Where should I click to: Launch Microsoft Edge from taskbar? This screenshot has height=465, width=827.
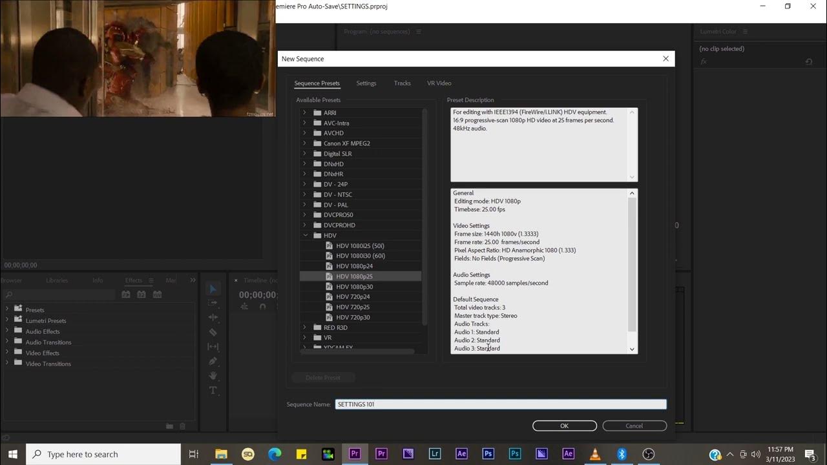275,454
